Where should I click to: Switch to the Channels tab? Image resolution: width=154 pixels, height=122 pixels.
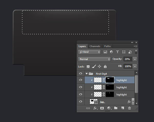95,46
